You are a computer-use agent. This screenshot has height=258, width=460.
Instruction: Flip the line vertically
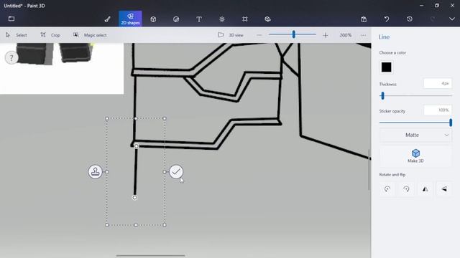point(444,189)
